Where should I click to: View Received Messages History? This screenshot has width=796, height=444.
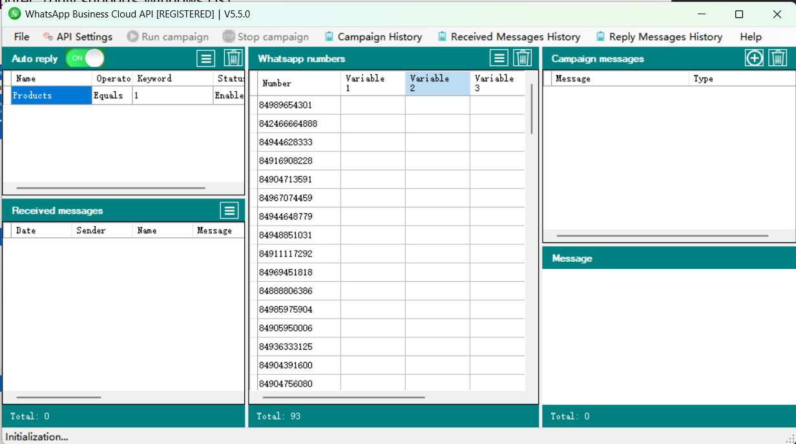coord(508,37)
